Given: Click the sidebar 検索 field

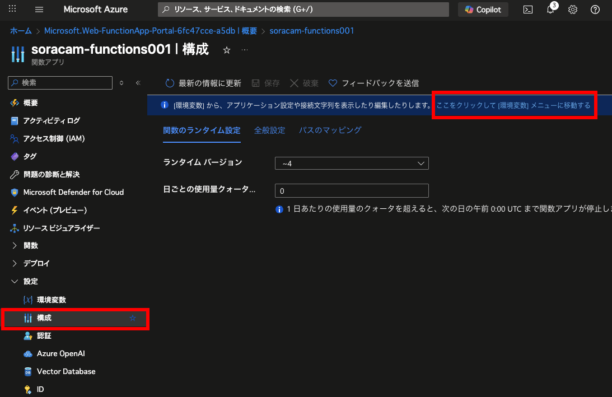Looking at the screenshot, I should [x=60, y=83].
